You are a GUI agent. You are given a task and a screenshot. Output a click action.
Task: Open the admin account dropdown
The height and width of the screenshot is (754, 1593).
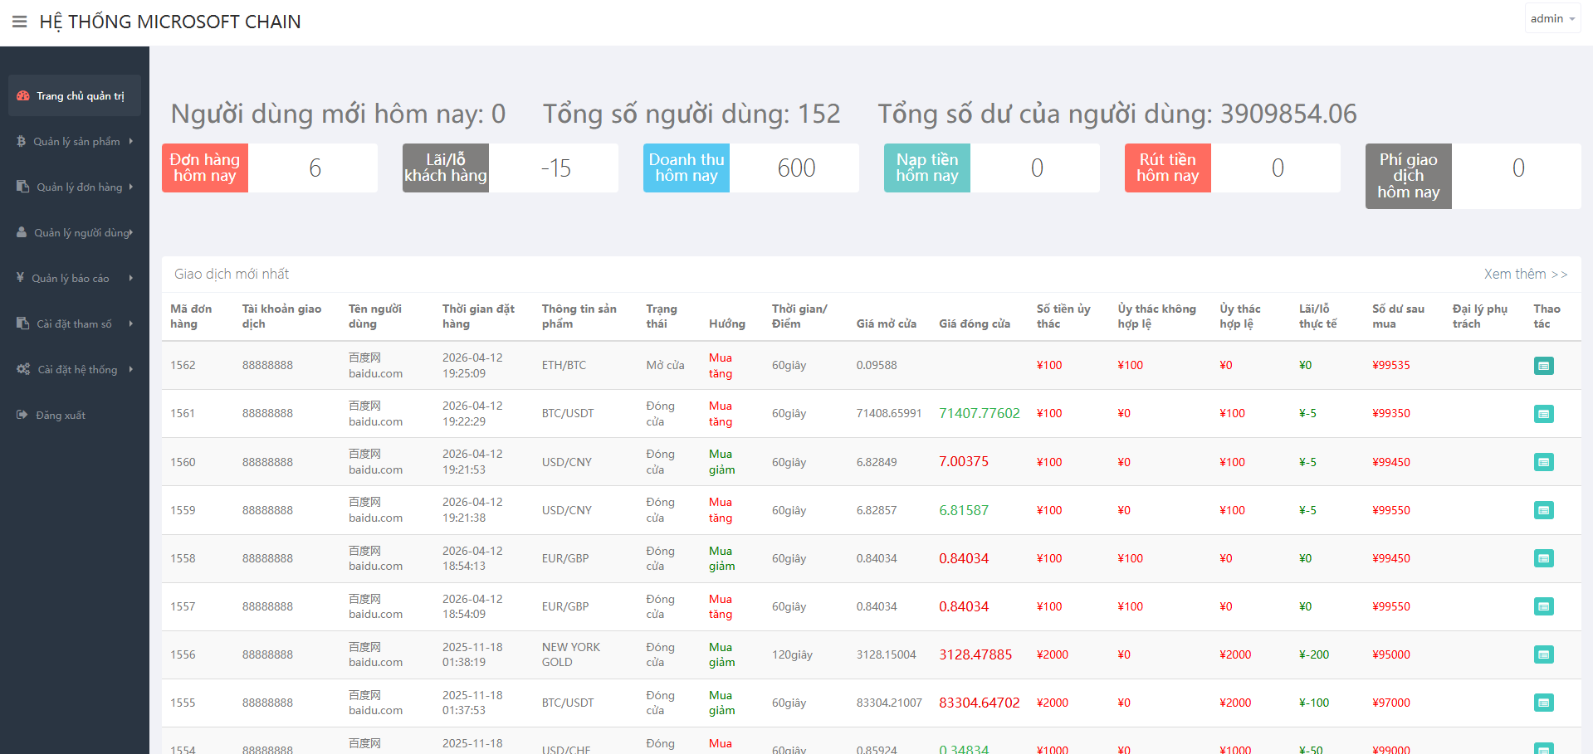(1552, 18)
